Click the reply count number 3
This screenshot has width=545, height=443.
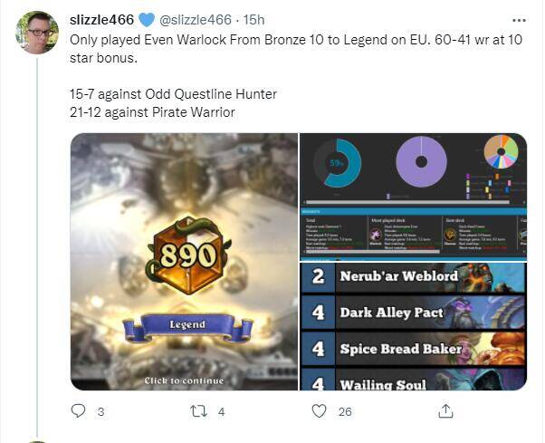(x=100, y=412)
